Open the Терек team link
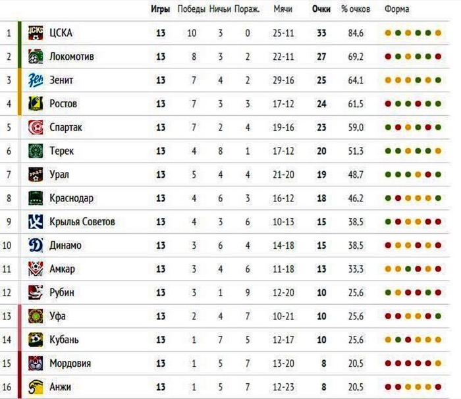The width and height of the screenshot is (461, 399). (x=61, y=151)
